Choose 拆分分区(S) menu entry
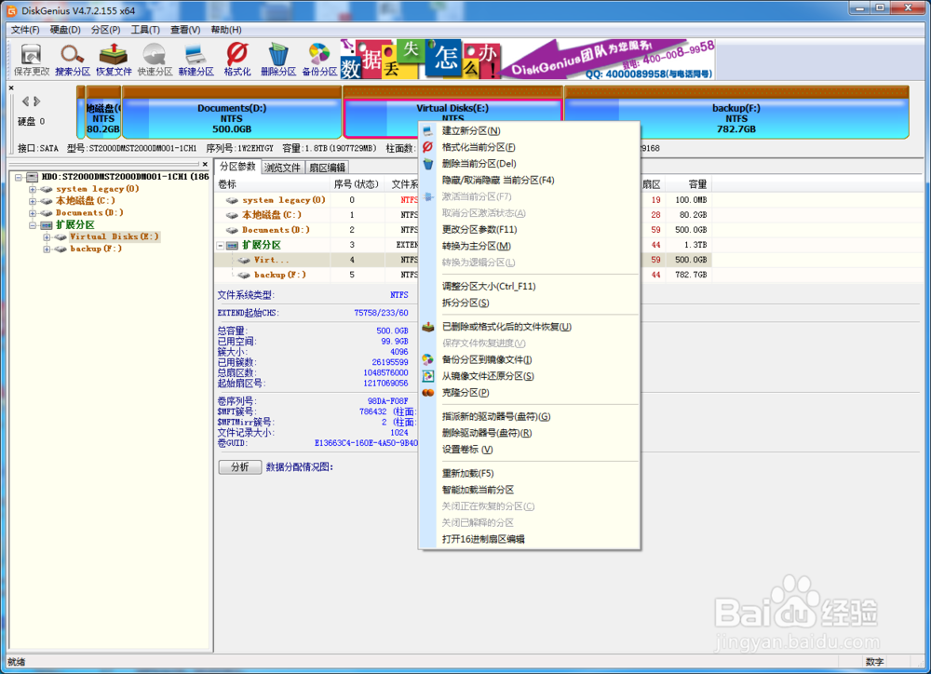The height and width of the screenshot is (674, 931). 465,303
